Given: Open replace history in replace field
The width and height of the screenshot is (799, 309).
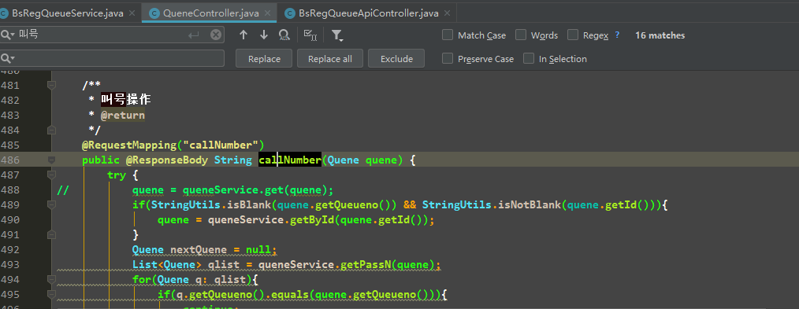Looking at the screenshot, I should tap(8, 58).
